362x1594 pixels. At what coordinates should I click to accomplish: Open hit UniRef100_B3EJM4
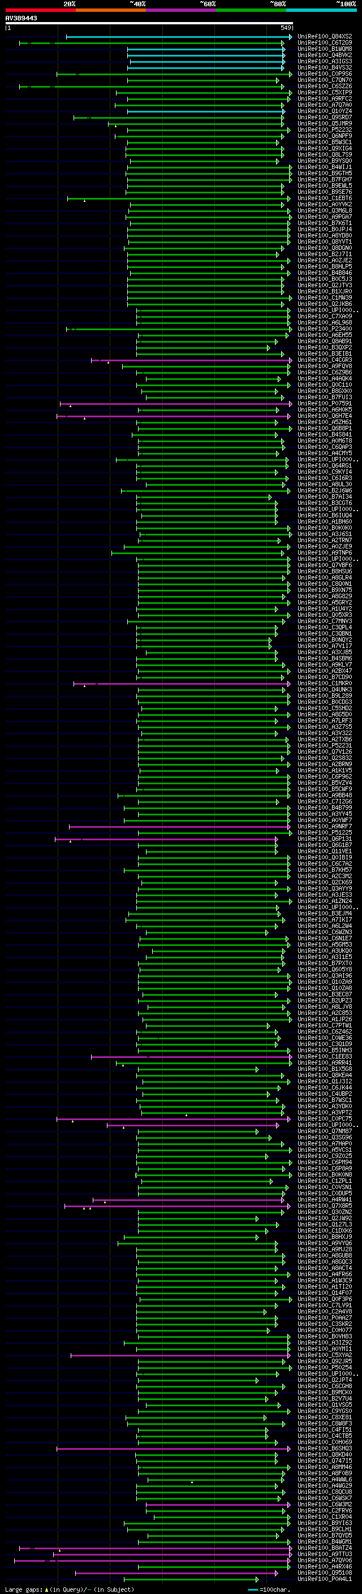click(325, 913)
